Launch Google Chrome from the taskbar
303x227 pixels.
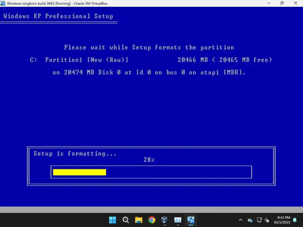[x=152, y=220]
